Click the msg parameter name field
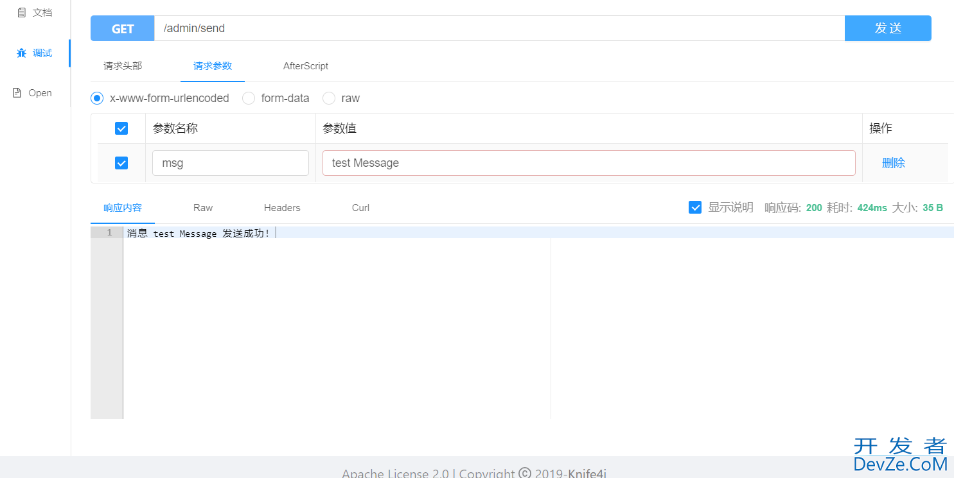Image resolution: width=954 pixels, height=478 pixels. [231, 163]
